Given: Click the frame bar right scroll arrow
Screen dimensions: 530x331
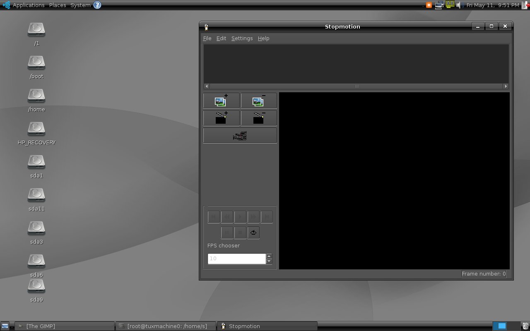Looking at the screenshot, I should click(506, 86).
